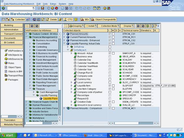The width and height of the screenshot is (184, 138).
Task: Toggle the M checkbox for Liquidity Item
Action: (113, 86)
